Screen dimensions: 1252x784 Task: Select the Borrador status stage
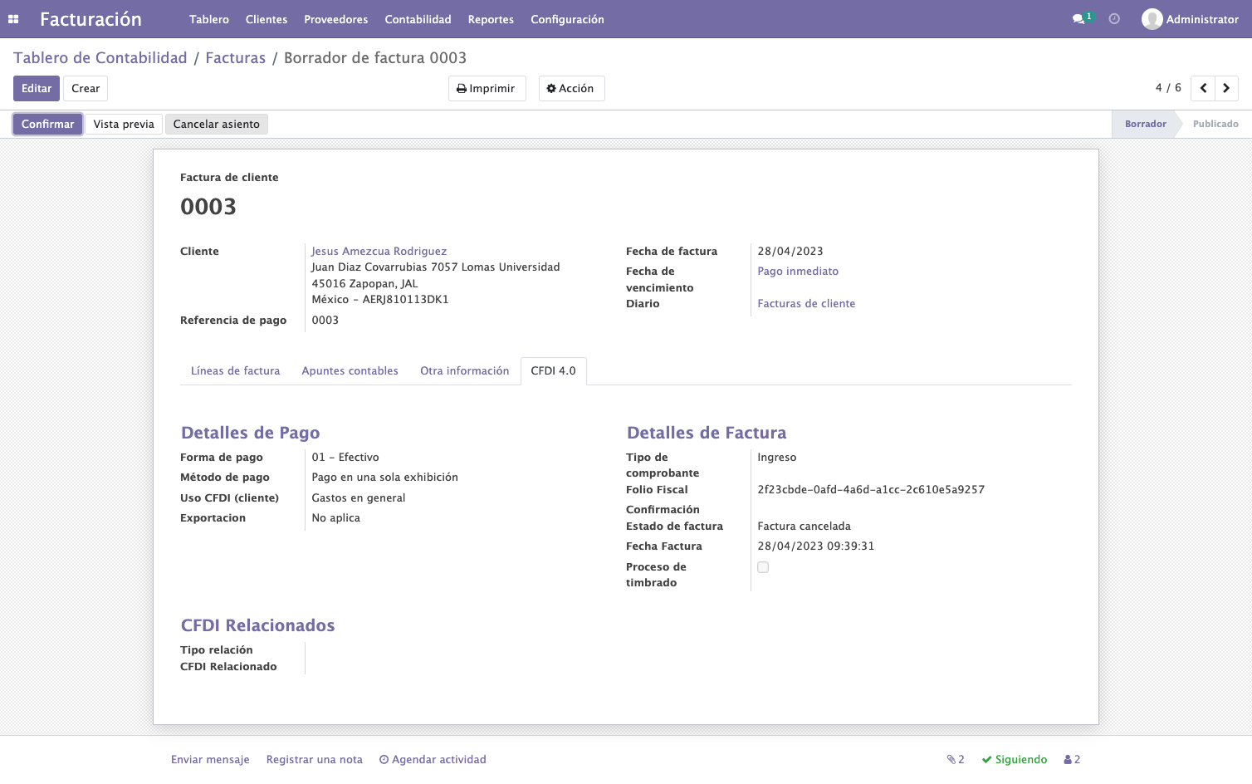point(1146,125)
